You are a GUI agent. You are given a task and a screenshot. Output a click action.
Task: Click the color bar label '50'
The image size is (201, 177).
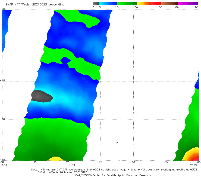pos(161,7)
